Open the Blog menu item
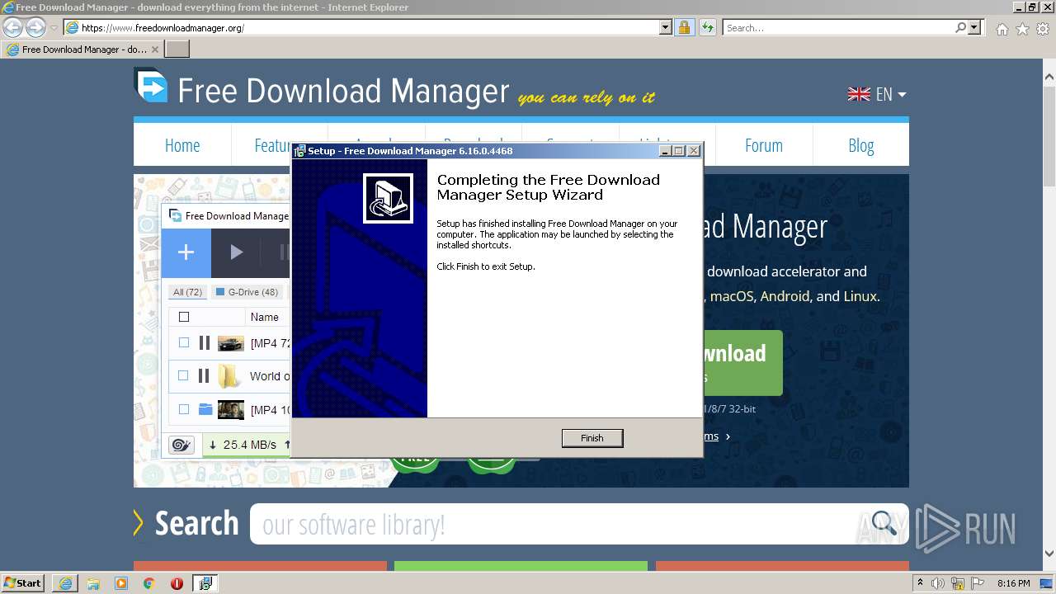Viewport: 1056px width, 594px height. [861, 145]
